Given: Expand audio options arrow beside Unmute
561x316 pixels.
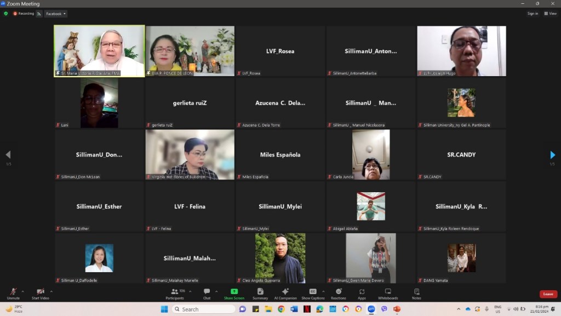Looking at the screenshot, I should click(x=23, y=291).
